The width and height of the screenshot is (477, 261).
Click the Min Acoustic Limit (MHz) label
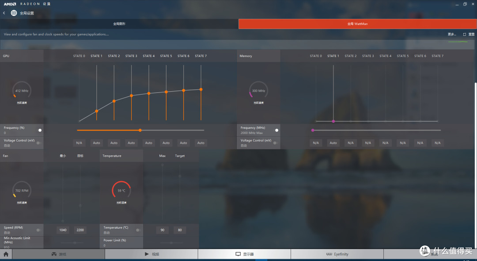pos(17,240)
